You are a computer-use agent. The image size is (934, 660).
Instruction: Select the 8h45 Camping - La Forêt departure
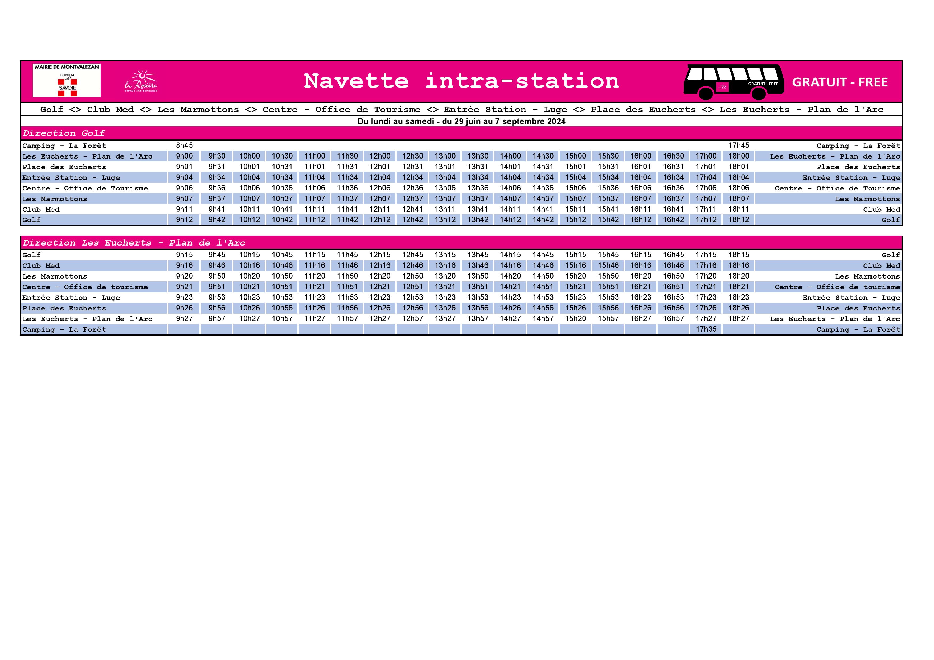coord(184,146)
